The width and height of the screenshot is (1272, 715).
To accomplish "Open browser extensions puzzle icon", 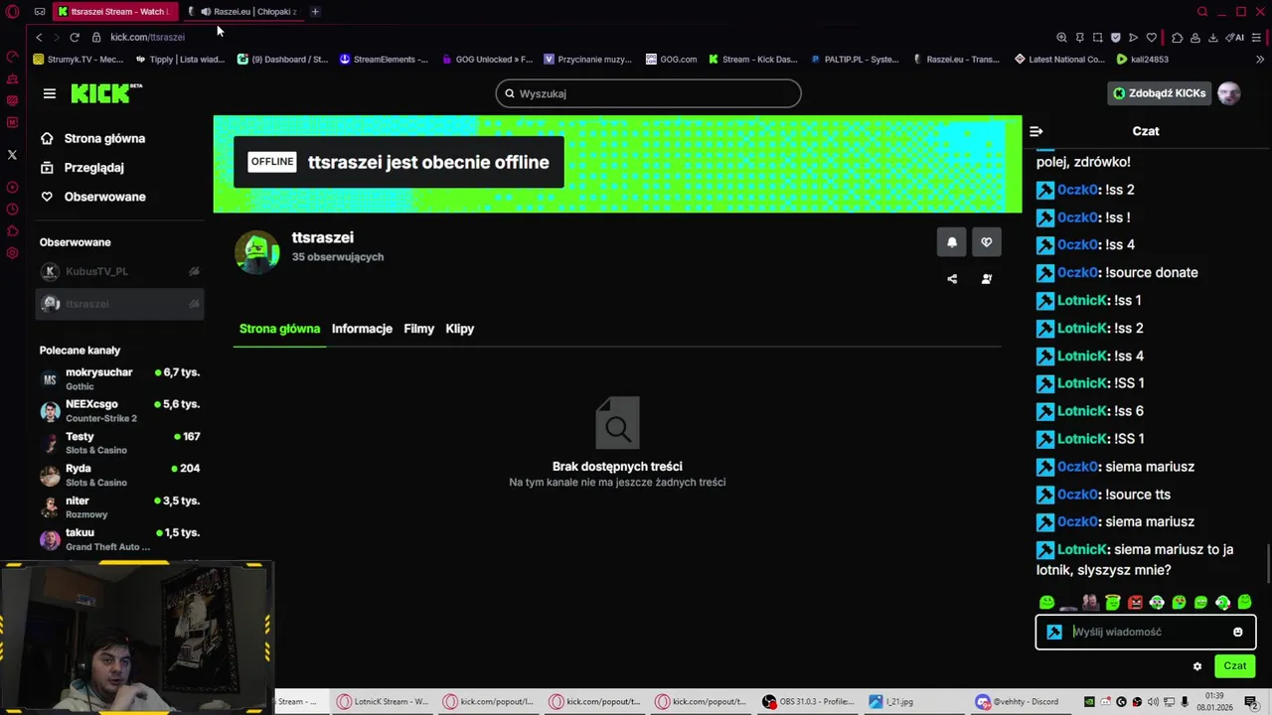I will (1177, 38).
